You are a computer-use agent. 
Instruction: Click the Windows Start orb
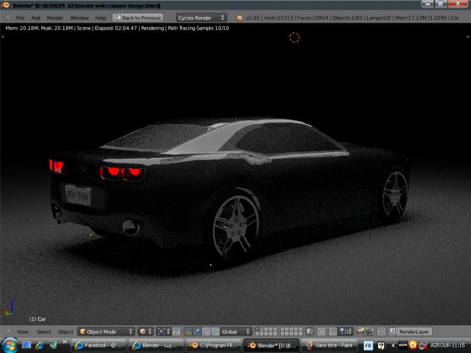coord(9,345)
